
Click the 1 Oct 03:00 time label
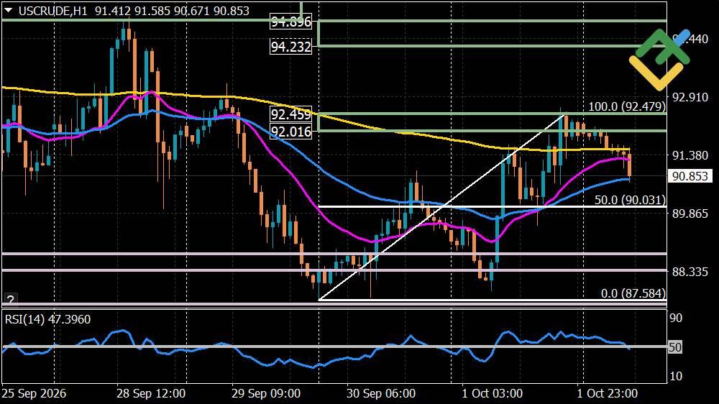point(492,393)
